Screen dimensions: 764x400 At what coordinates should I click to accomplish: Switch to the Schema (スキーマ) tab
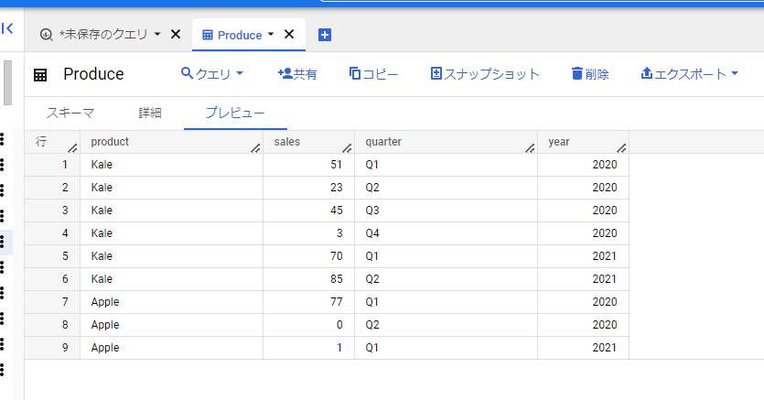click(70, 113)
